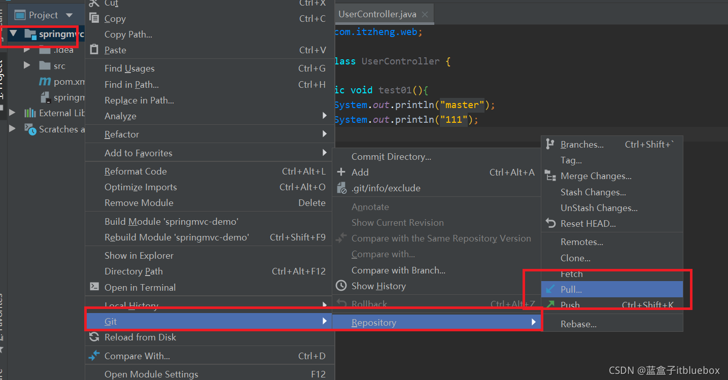Expand the src folder node
The image size is (728, 380).
[27, 65]
